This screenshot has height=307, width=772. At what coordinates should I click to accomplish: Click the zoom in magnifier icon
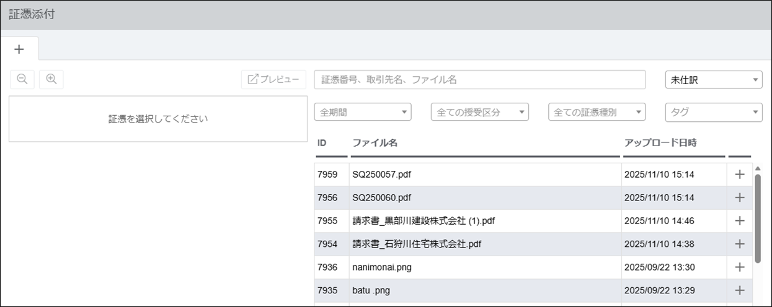(x=51, y=79)
